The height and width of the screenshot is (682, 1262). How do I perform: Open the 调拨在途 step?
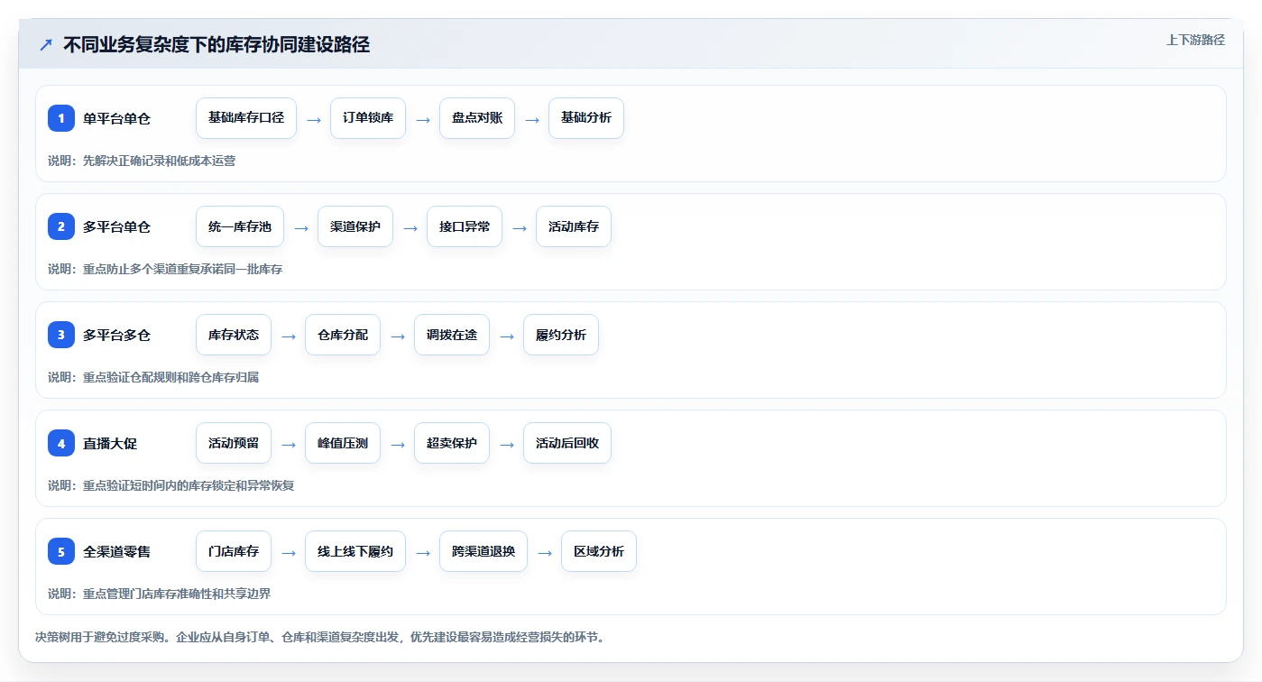(452, 335)
